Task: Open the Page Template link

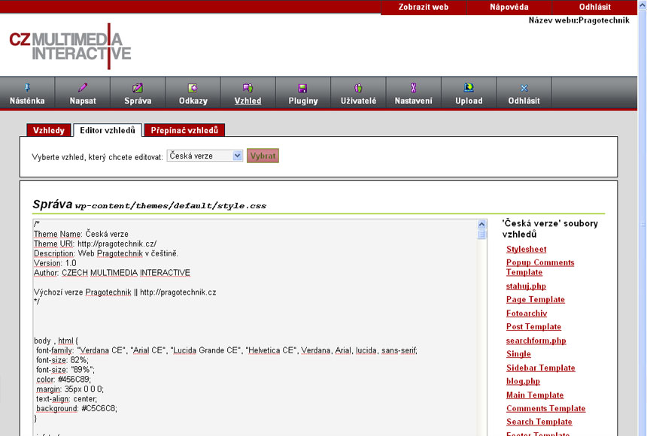Action: [x=536, y=299]
